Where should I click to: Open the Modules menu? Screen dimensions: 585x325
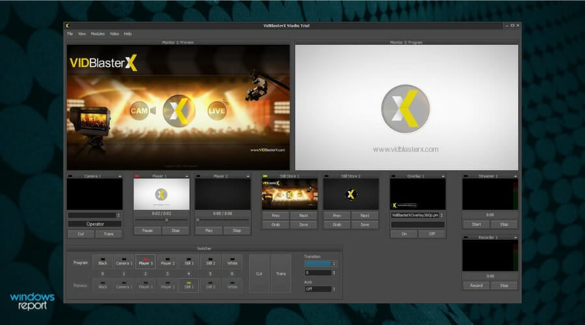click(x=97, y=34)
